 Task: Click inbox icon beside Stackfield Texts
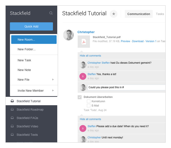point(12,135)
